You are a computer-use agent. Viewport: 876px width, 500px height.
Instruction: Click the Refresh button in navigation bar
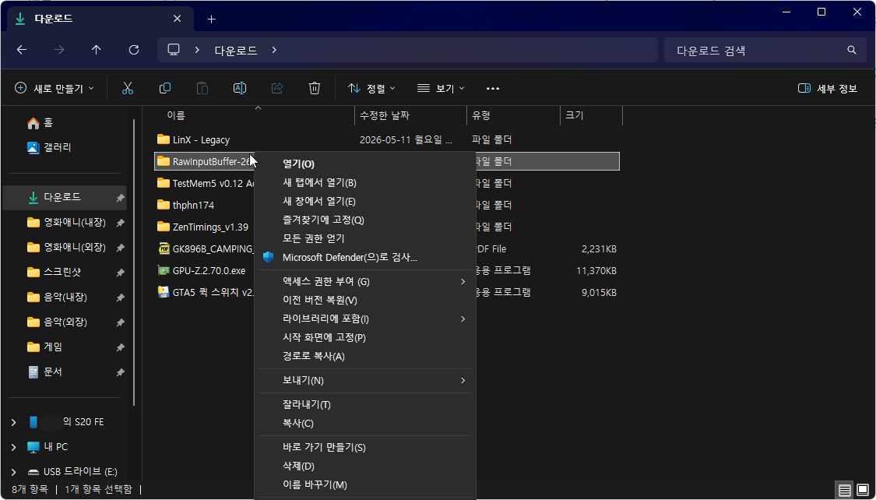tap(133, 50)
